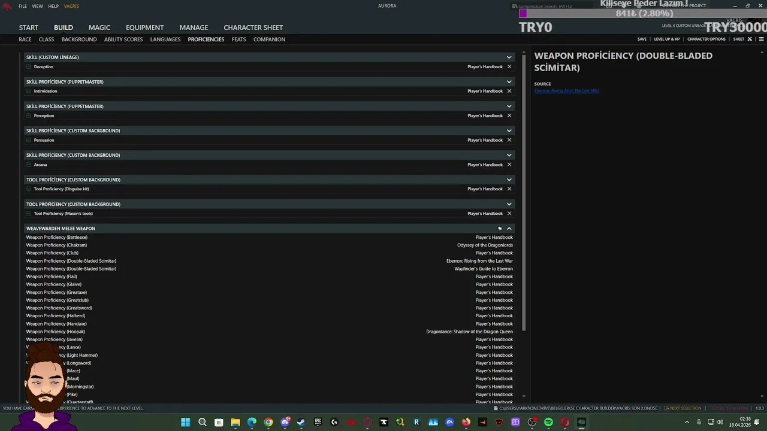Open Spotify from the taskbar
The image size is (767, 431).
(x=548, y=422)
